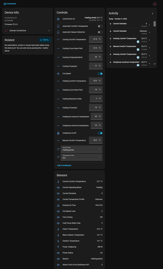Click the Heatpump on/off device icon
The height and width of the screenshot is (269, 163).
point(58,133)
